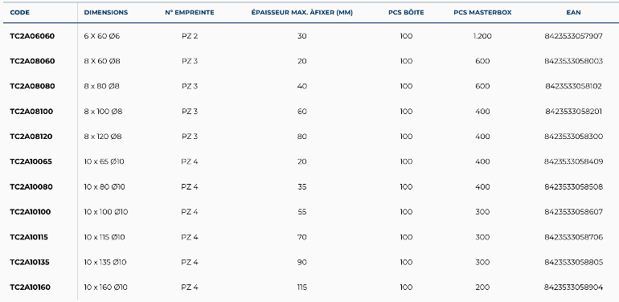The height and width of the screenshot is (302, 619).
Task: Click the EAN column header
Action: 573,13
